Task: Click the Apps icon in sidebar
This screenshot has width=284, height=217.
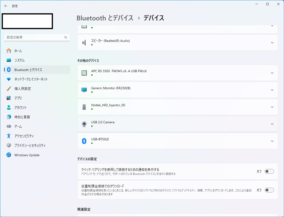Action: pyautogui.click(x=9, y=98)
